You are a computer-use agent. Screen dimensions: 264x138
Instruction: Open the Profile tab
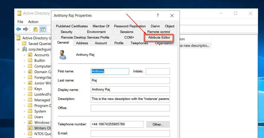pos(119,43)
